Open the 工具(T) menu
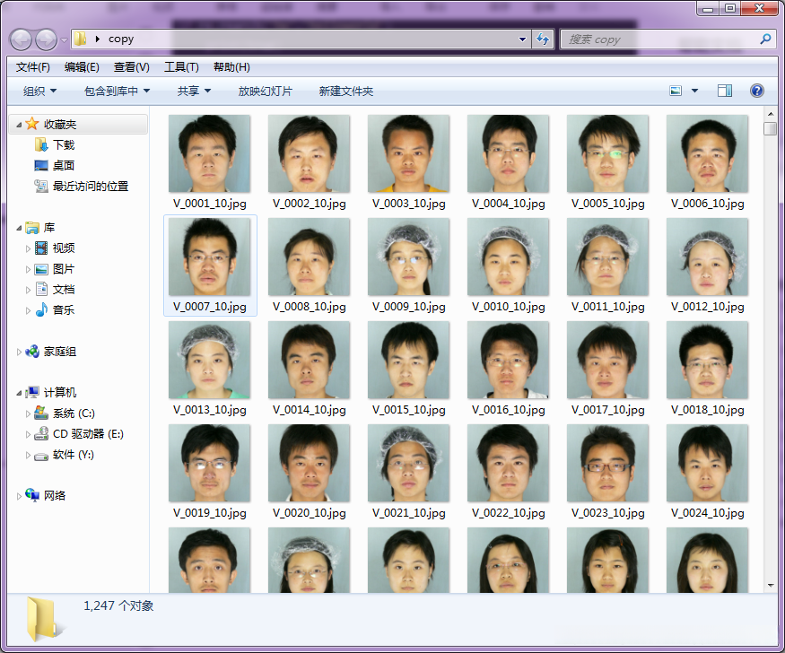The width and height of the screenshot is (785, 653). (181, 67)
